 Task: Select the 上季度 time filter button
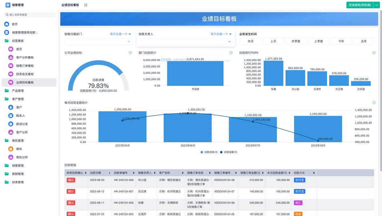tap(318, 41)
